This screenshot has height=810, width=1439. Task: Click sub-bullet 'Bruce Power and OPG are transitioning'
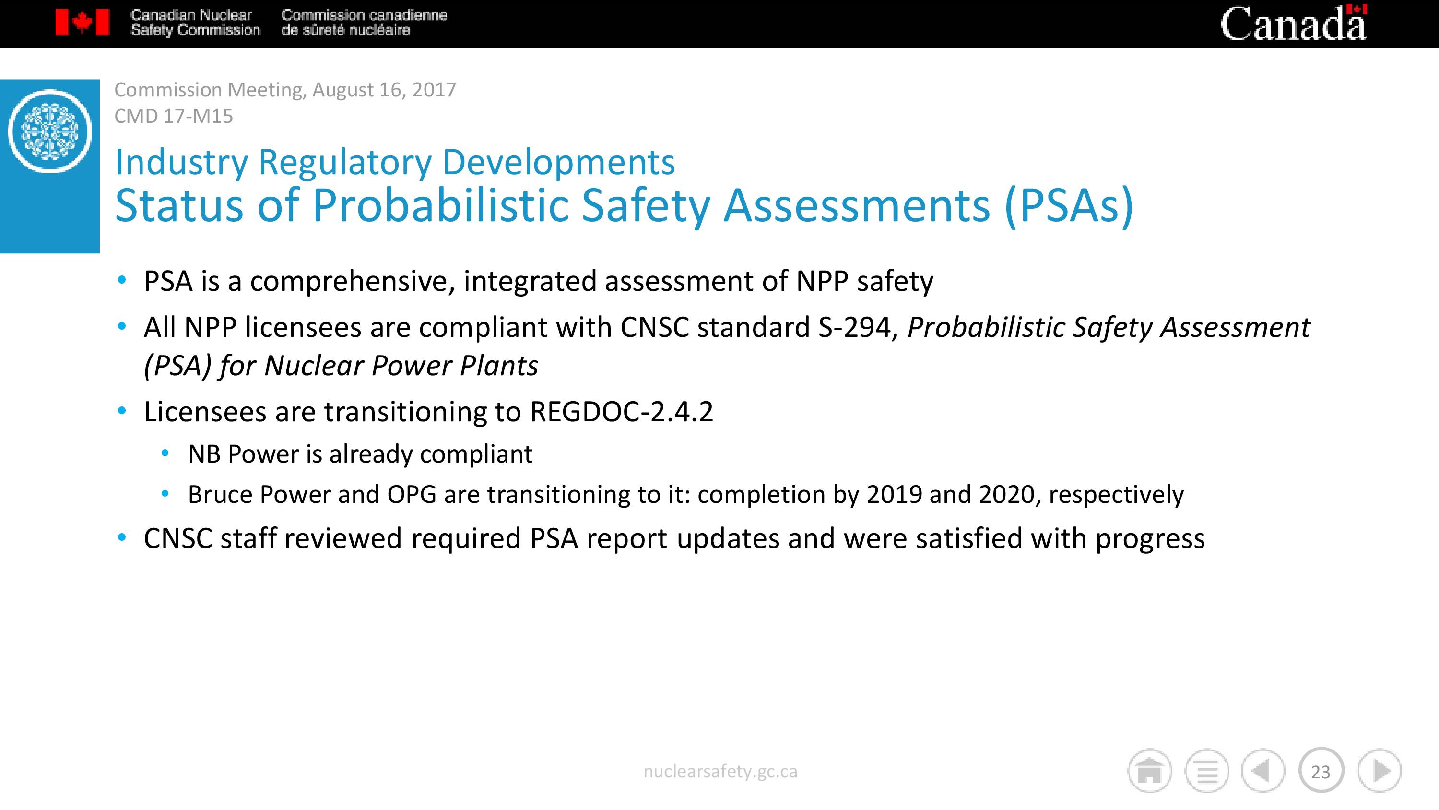click(685, 495)
